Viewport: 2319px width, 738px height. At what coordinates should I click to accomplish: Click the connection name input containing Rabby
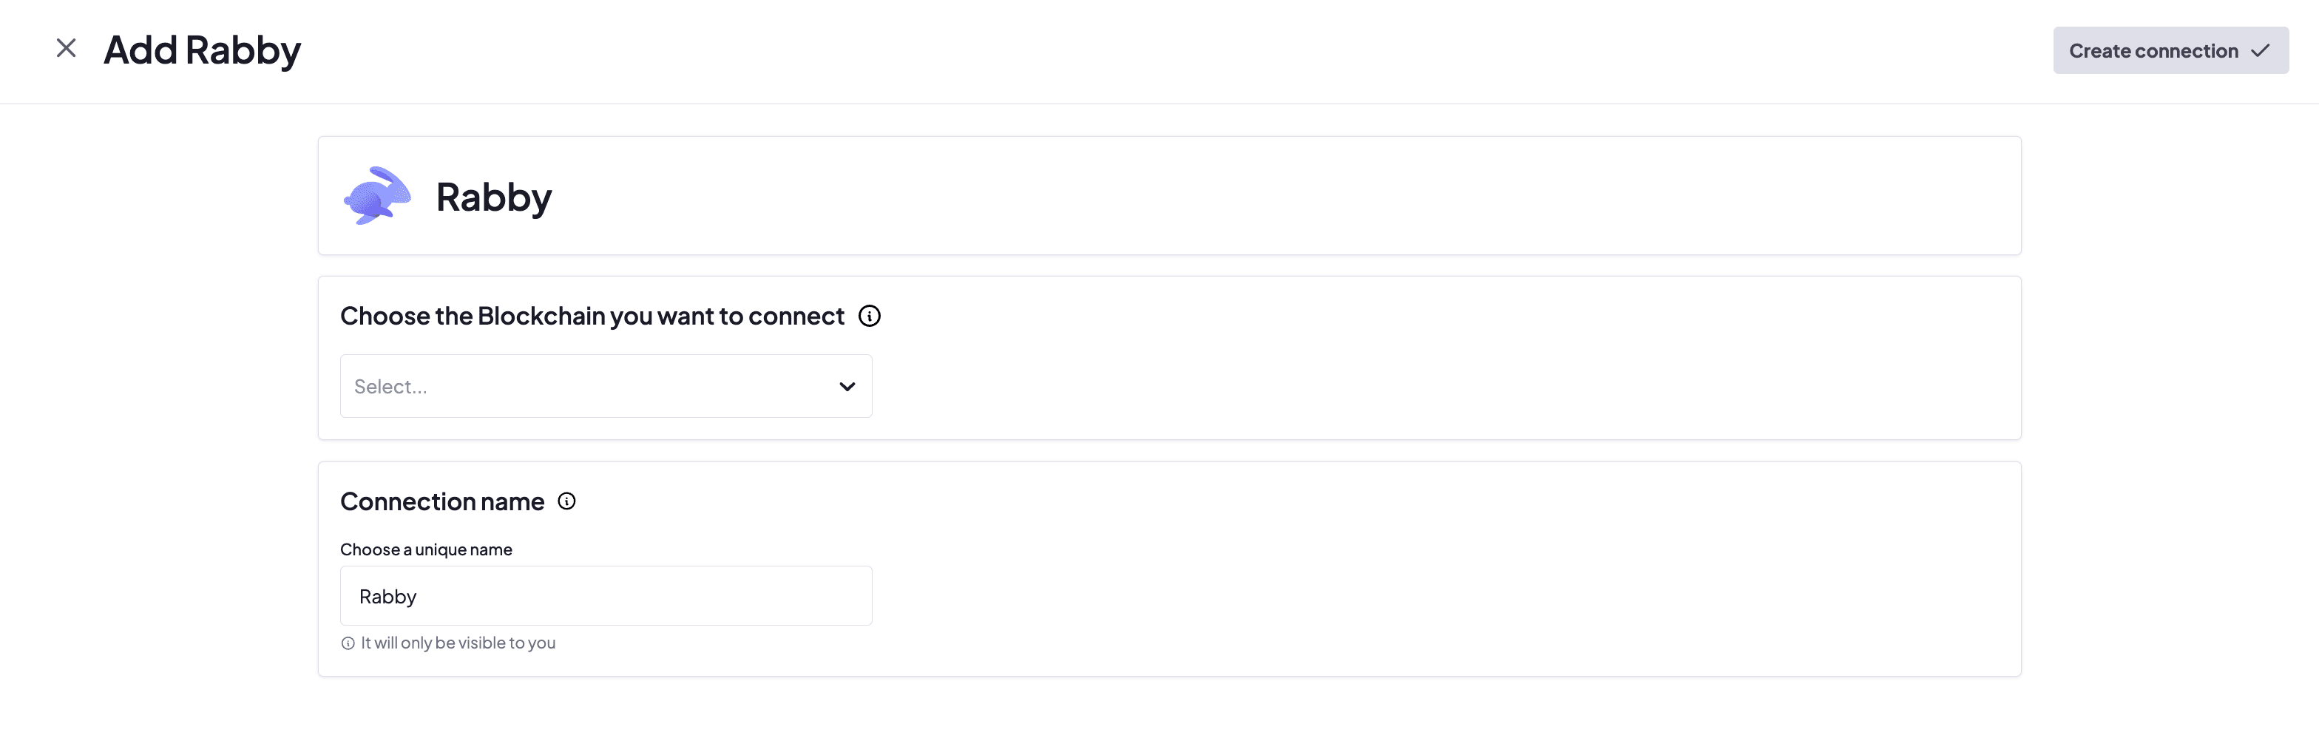click(x=605, y=596)
